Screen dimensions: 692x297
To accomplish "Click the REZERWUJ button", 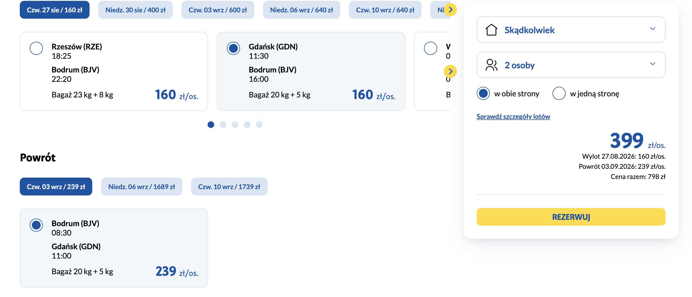I will (571, 217).
